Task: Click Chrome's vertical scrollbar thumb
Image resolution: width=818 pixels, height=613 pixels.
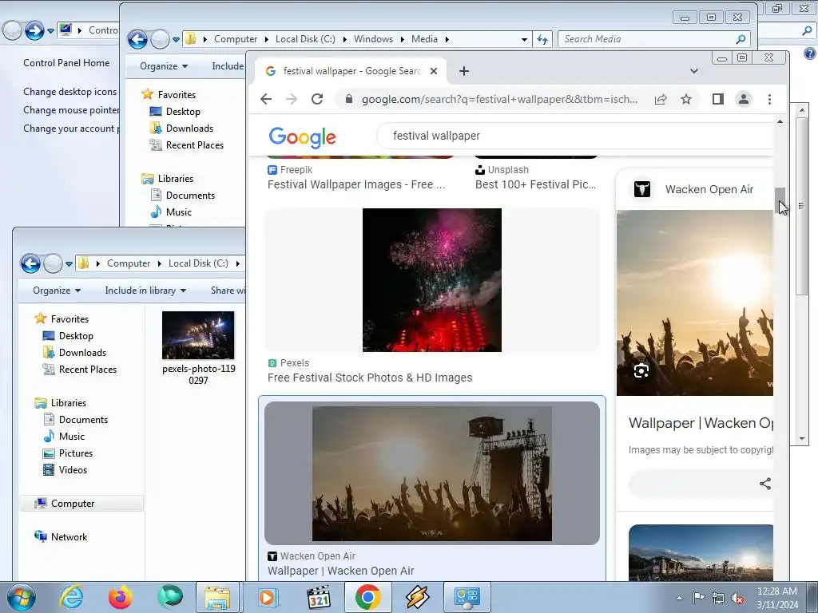Action: 780,200
